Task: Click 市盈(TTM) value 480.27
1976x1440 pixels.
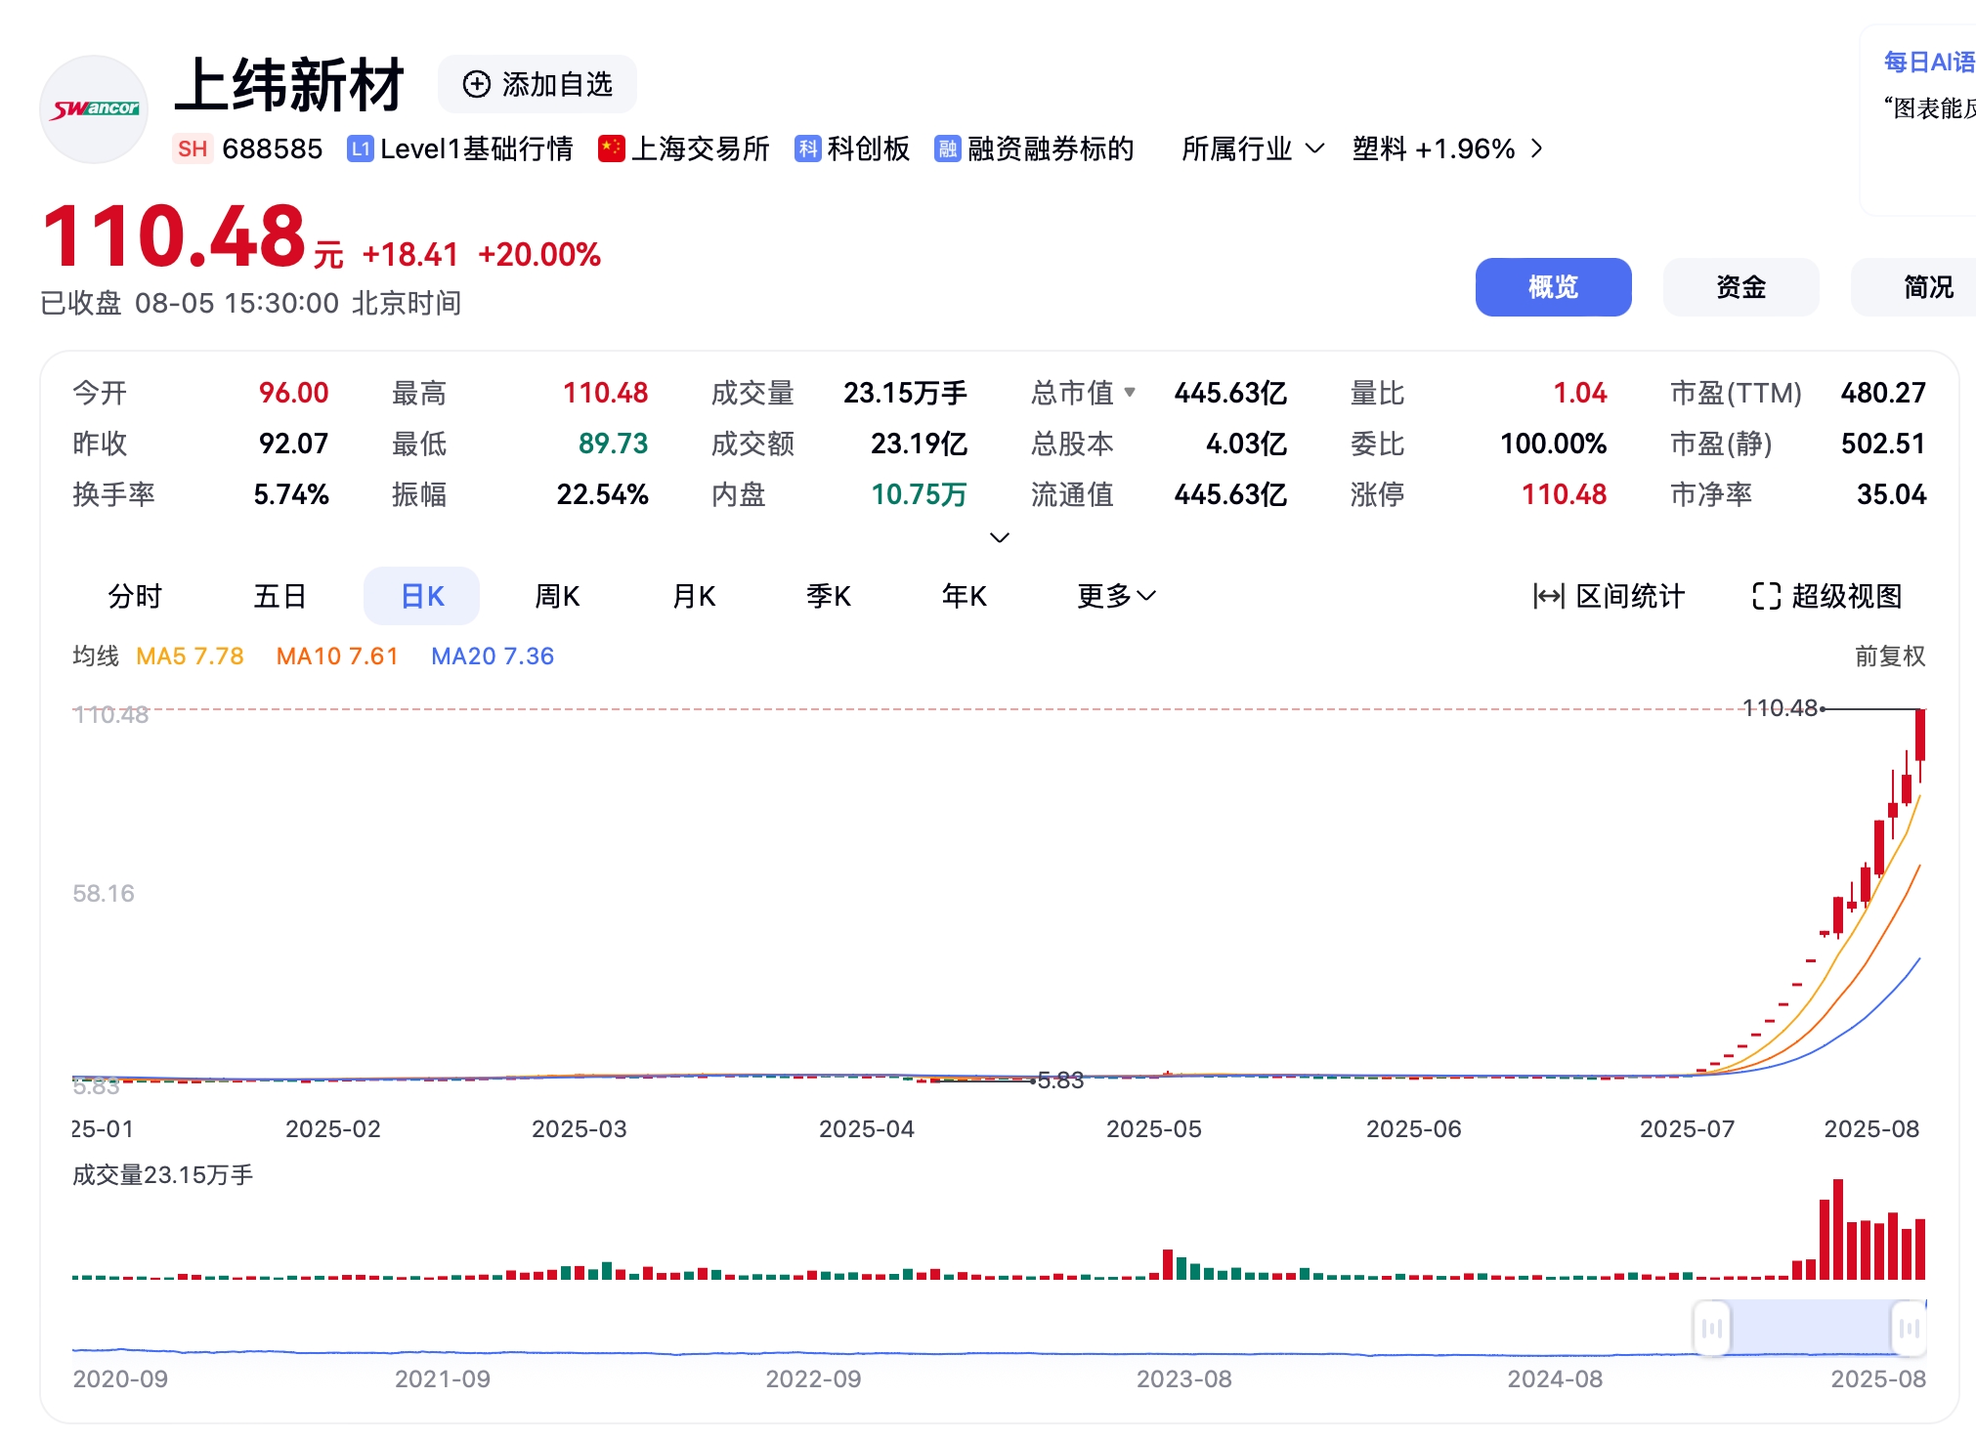Action: [1883, 393]
